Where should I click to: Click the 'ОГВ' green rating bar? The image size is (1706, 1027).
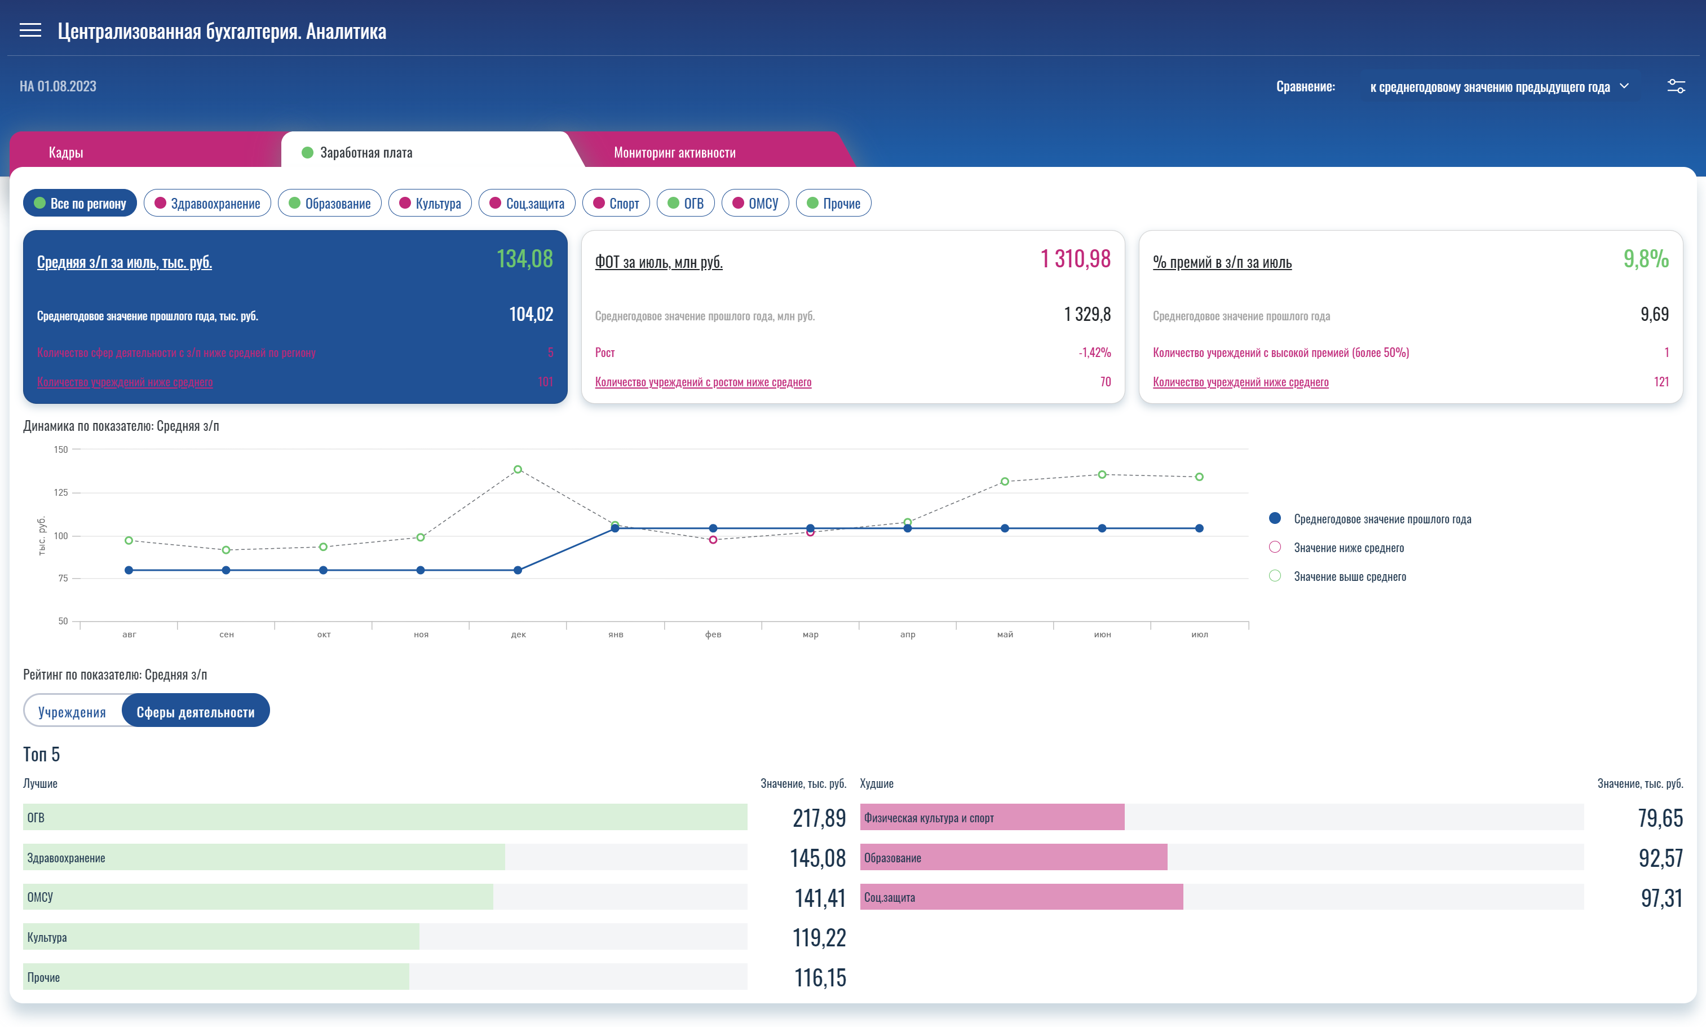384,817
